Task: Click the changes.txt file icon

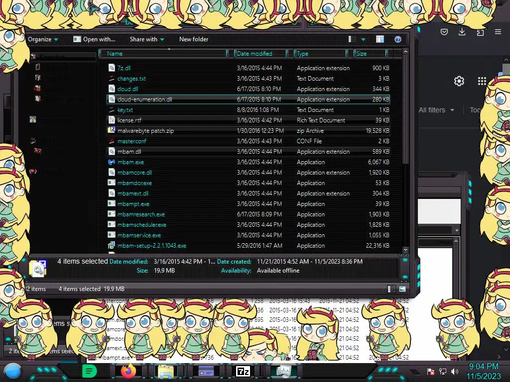Action: [x=112, y=78]
